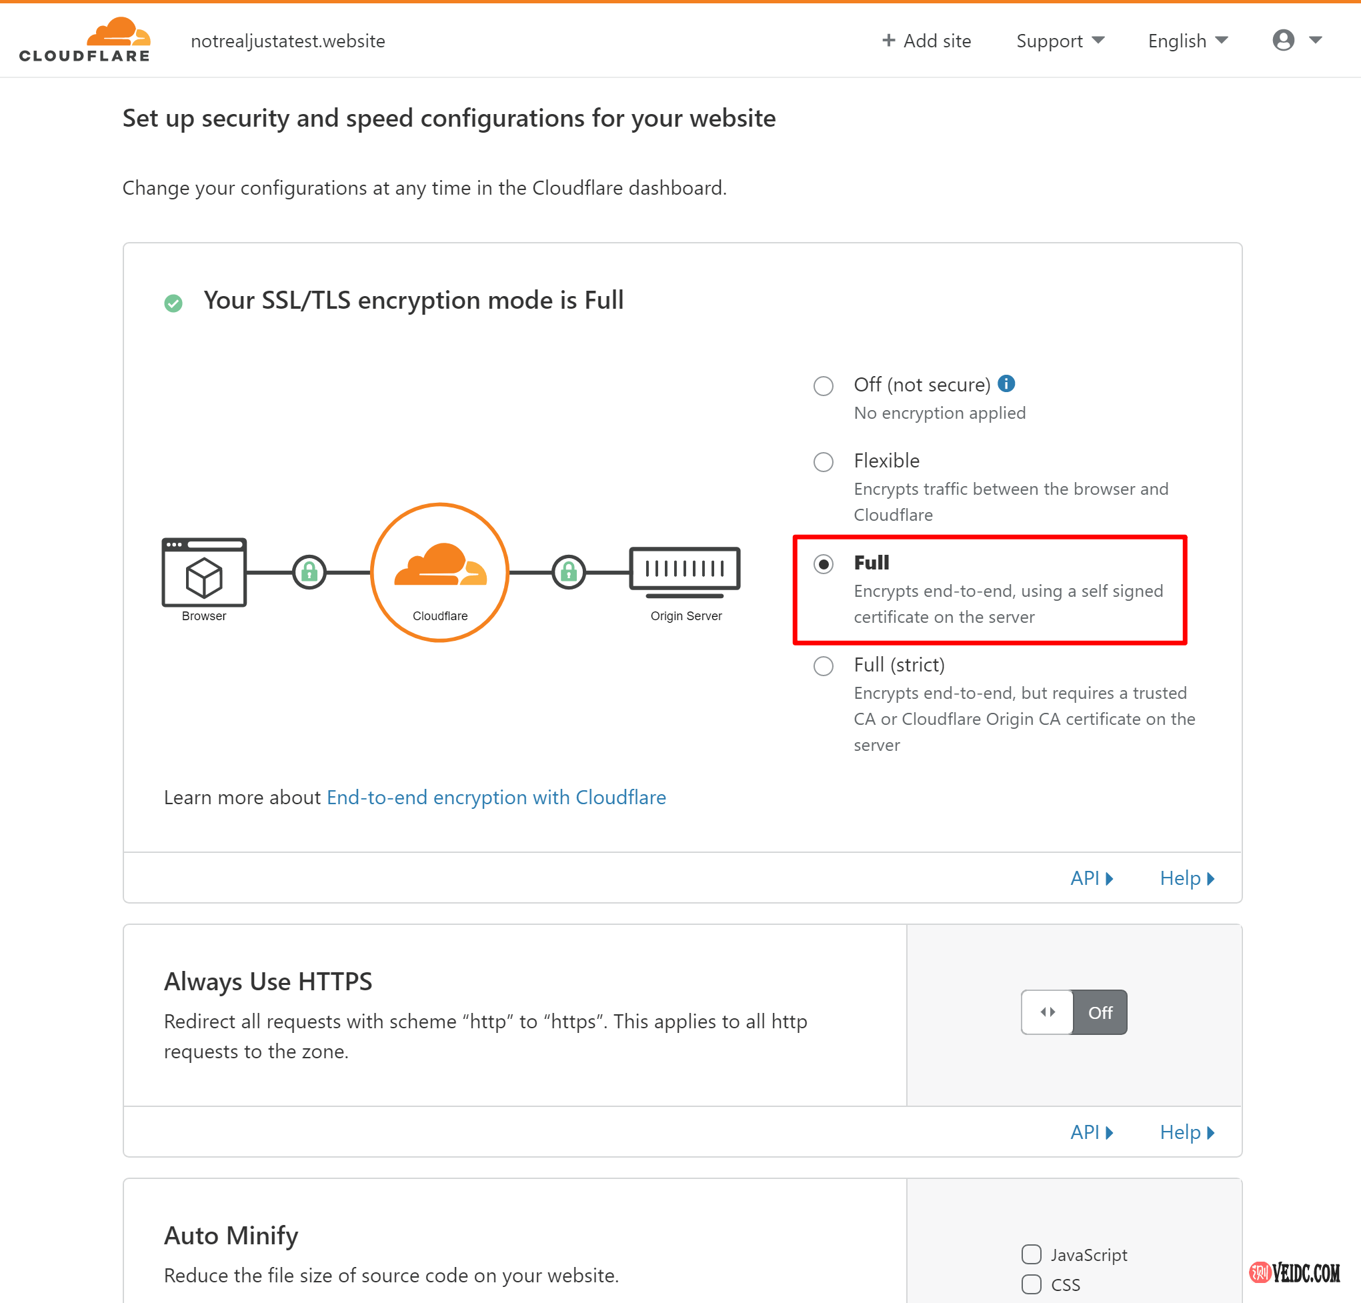Select the Flexible encryption radio button
Viewport: 1361px width, 1303px height.
[824, 462]
